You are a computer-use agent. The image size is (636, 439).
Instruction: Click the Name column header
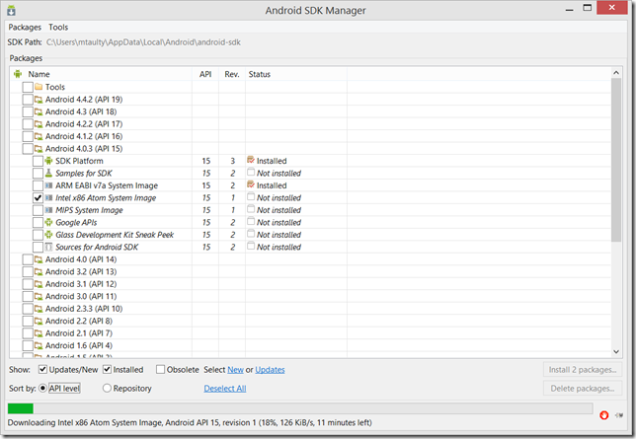(x=102, y=74)
